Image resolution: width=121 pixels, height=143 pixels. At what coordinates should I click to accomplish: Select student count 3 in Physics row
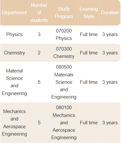[39, 34]
